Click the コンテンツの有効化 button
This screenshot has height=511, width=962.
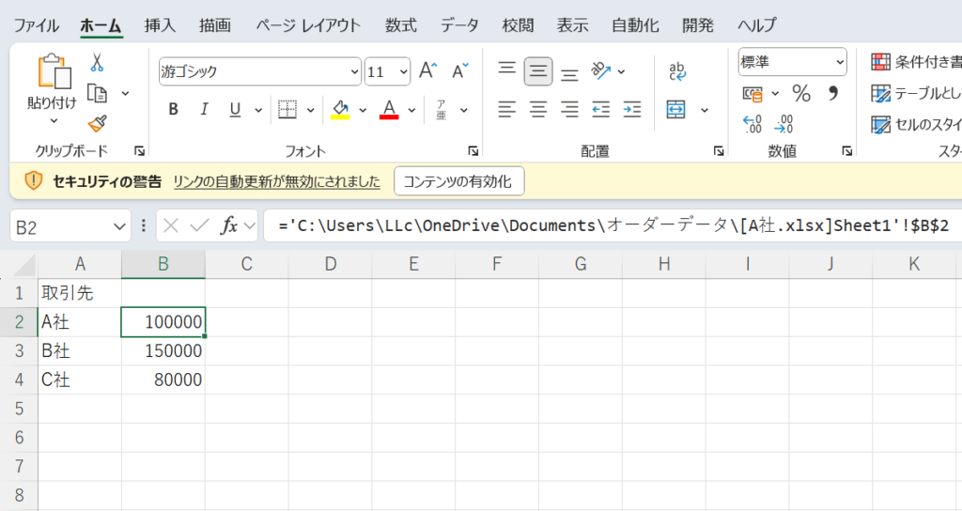point(458,181)
